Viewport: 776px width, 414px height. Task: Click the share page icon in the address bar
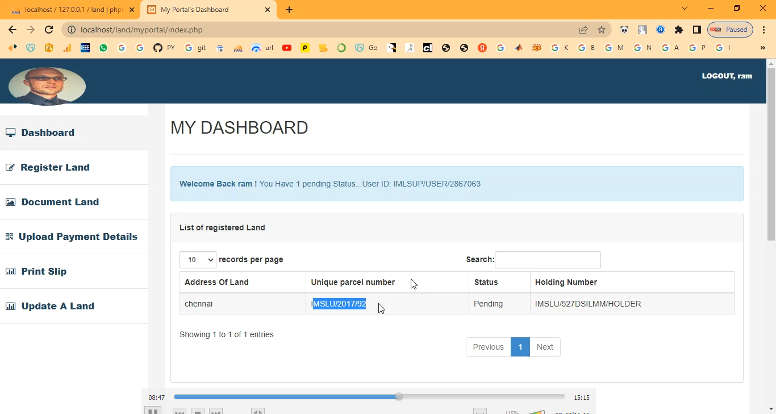pos(583,30)
